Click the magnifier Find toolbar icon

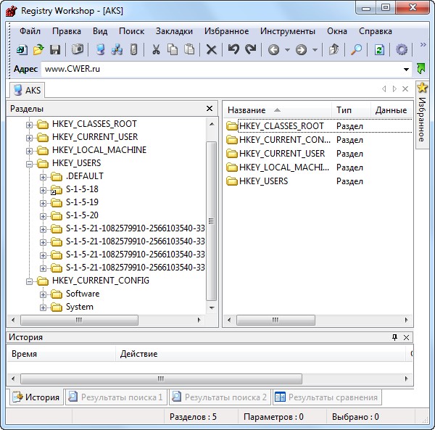pyautogui.click(x=356, y=49)
